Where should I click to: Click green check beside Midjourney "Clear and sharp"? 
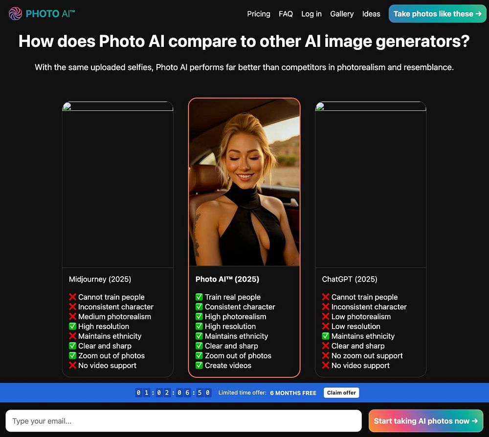pyautogui.click(x=72, y=346)
